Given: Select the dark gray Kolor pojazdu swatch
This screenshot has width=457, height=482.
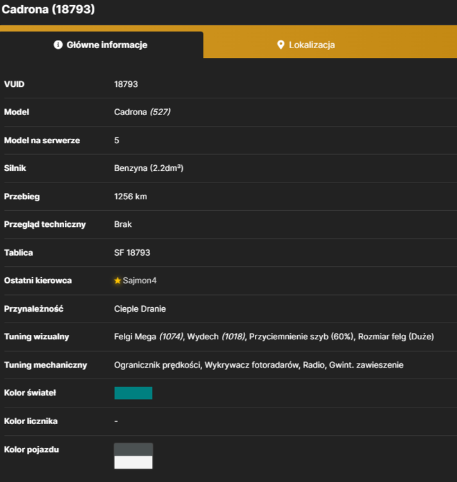Looking at the screenshot, I should (x=134, y=449).
